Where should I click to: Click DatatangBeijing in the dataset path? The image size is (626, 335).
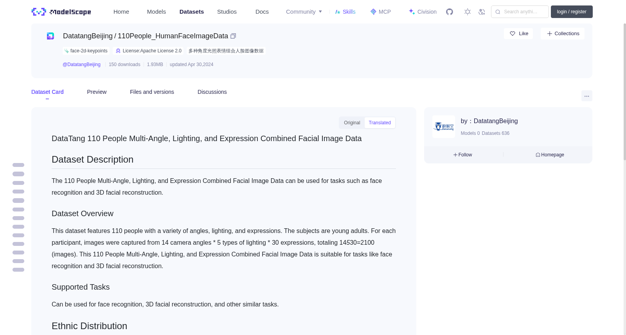[88, 36]
